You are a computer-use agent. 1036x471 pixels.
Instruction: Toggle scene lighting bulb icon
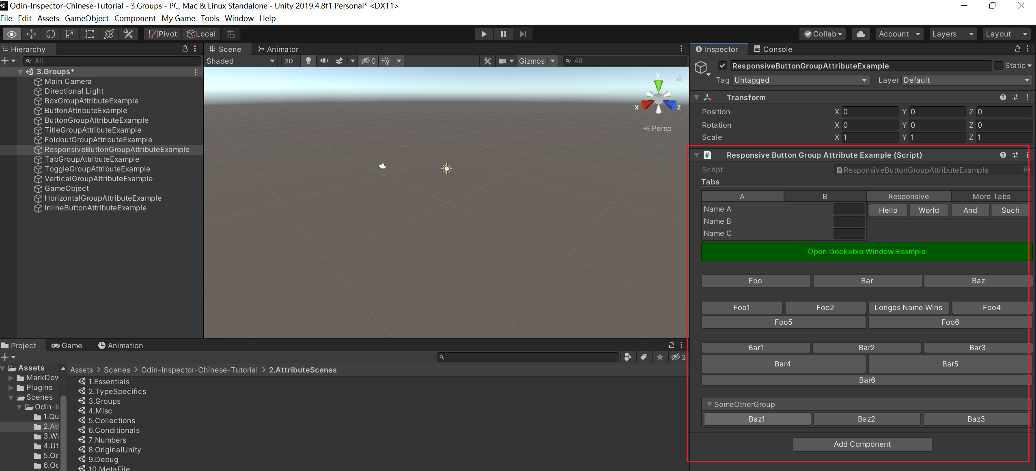(308, 61)
